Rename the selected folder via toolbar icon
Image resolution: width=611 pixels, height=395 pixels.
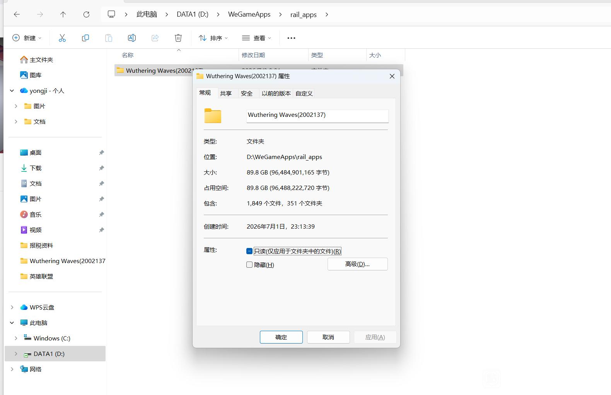point(132,38)
